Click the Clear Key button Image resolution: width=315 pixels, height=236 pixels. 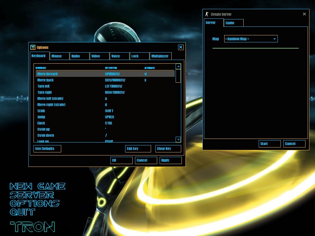coord(168,149)
